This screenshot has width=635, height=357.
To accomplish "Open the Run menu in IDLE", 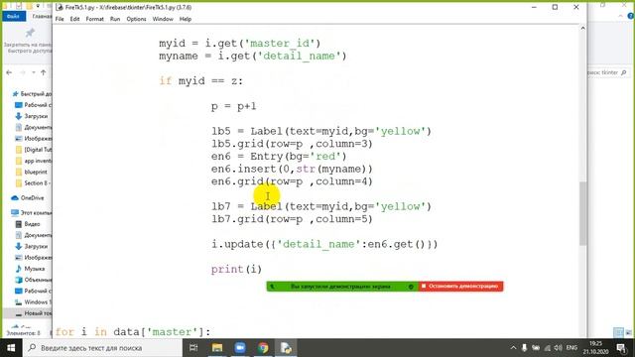I will [115, 19].
